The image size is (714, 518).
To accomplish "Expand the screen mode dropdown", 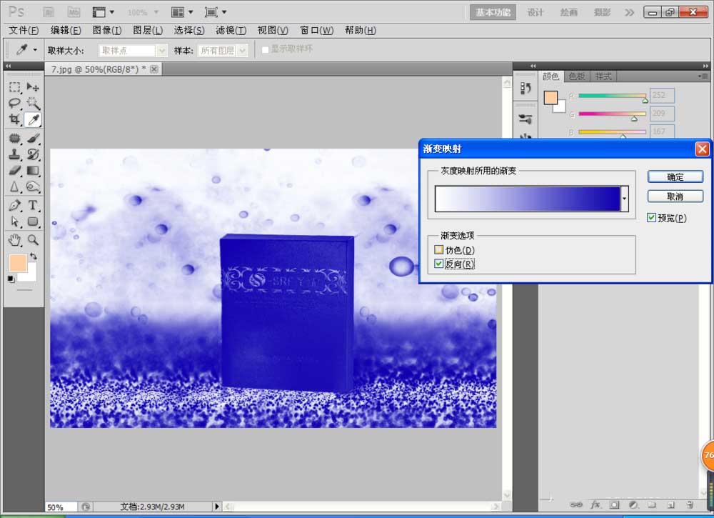I will tap(215, 12).
